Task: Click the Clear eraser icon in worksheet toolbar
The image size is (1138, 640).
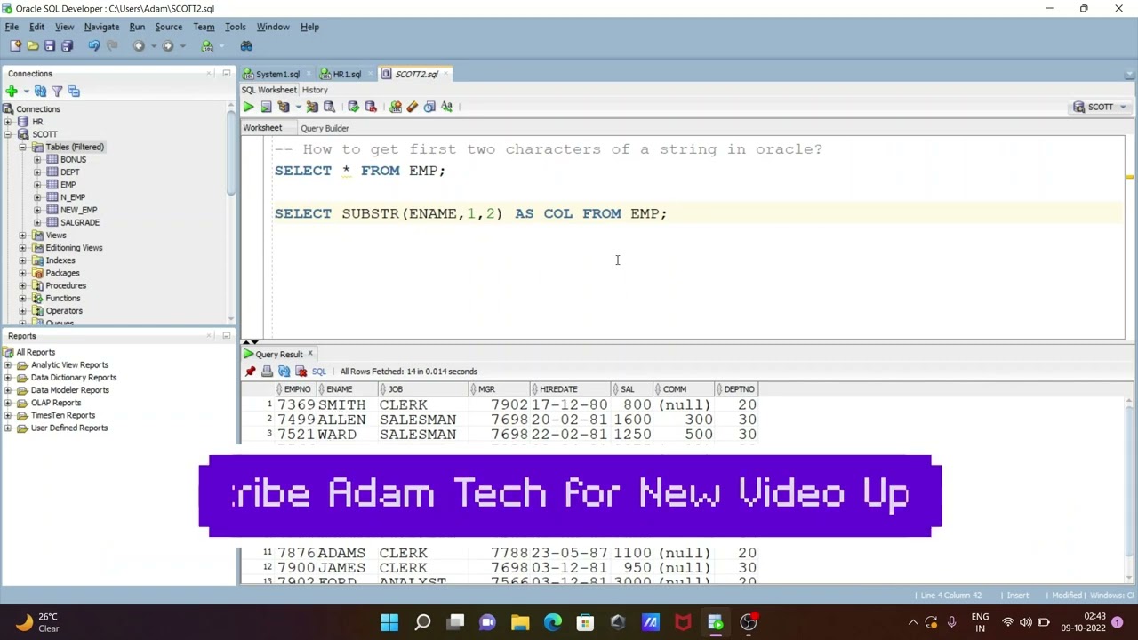Action: [x=413, y=107]
